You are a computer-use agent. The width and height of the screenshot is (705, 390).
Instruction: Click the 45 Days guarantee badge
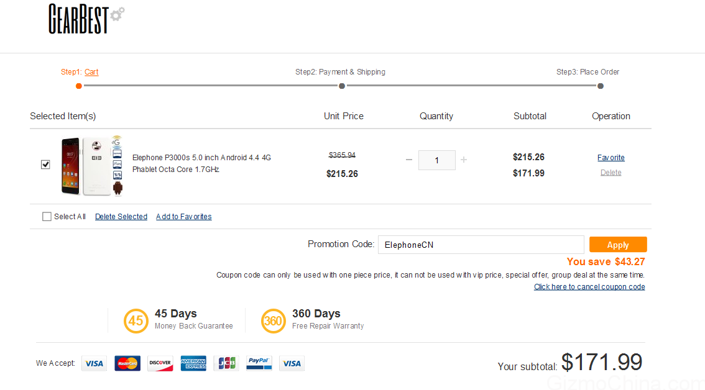coord(136,320)
